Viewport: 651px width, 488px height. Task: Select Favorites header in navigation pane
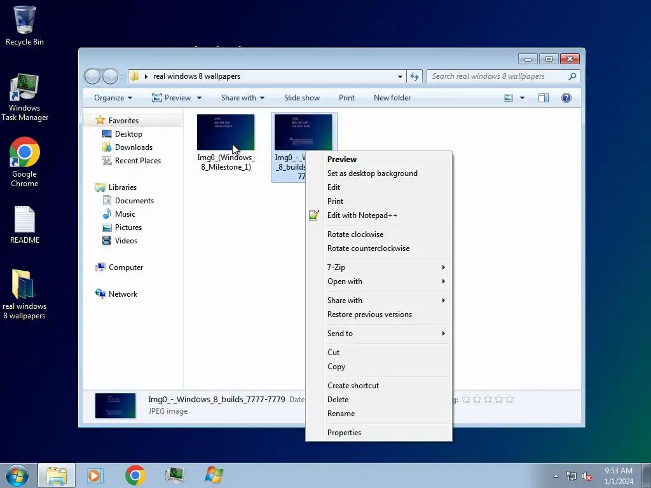123,121
